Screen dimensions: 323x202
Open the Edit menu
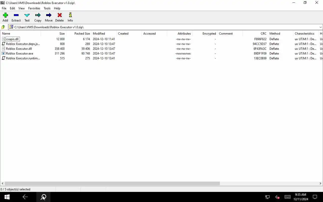[12, 8]
